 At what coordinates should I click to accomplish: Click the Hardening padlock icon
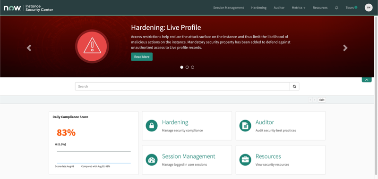[152, 126]
